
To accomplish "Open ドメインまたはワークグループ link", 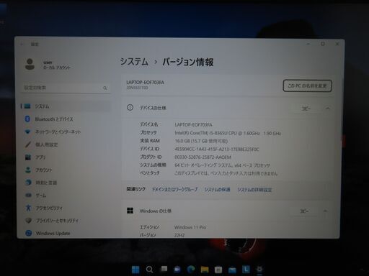I will pyautogui.click(x=174, y=189).
